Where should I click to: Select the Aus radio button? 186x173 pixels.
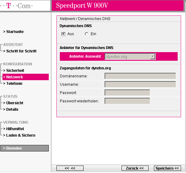point(63,34)
